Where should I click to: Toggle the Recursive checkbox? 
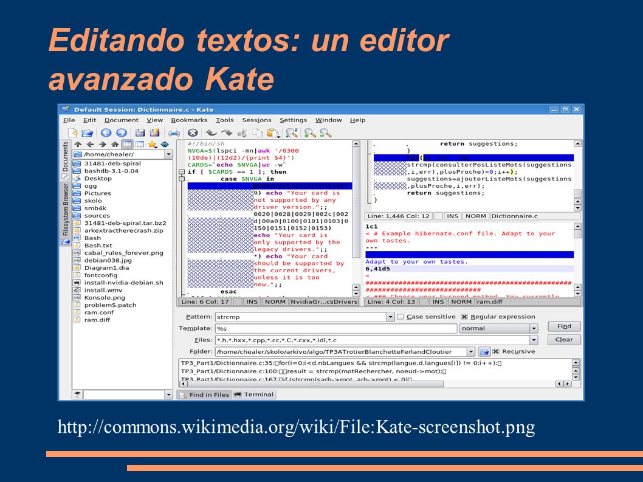496,351
